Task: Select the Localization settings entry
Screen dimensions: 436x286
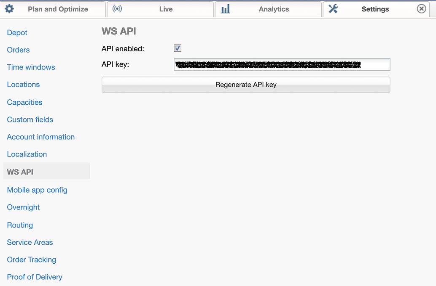Action: (27, 154)
